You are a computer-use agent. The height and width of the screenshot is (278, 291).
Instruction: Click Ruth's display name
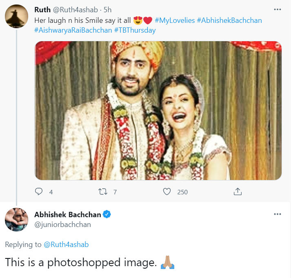tap(43, 10)
